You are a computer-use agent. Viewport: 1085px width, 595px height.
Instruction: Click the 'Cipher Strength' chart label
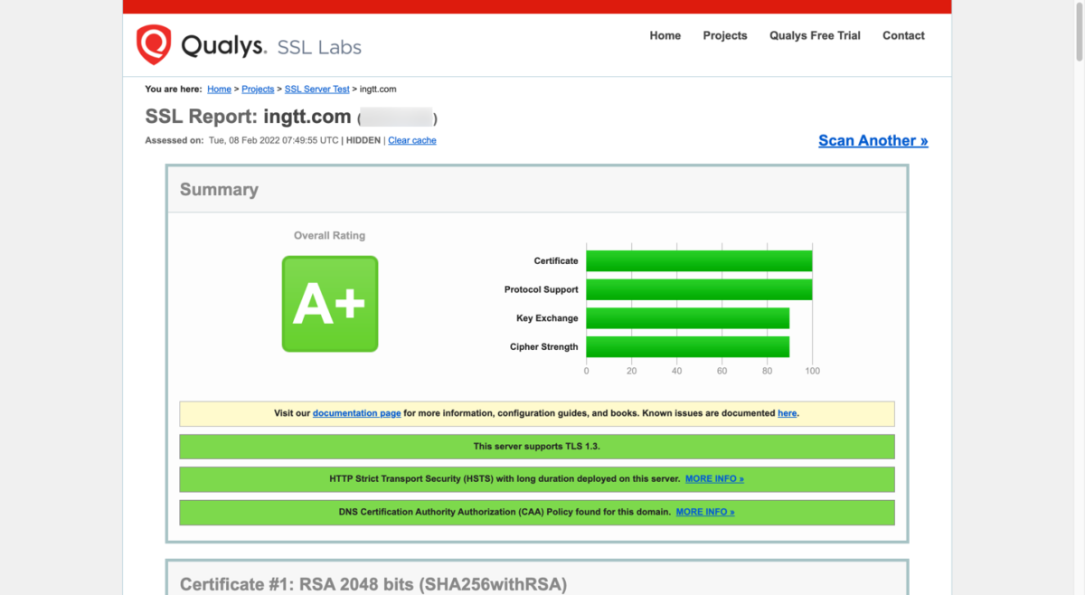[x=543, y=347]
